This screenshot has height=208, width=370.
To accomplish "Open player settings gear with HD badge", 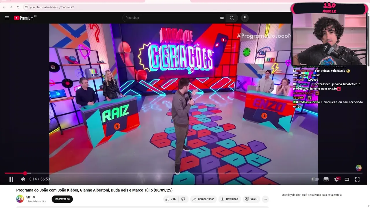I will click(x=337, y=179).
